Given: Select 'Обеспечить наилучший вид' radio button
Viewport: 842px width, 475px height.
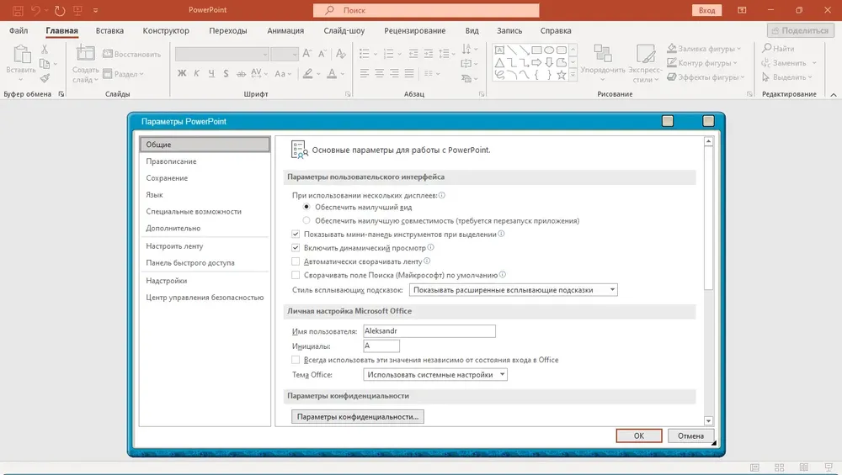Looking at the screenshot, I should pyautogui.click(x=306, y=207).
